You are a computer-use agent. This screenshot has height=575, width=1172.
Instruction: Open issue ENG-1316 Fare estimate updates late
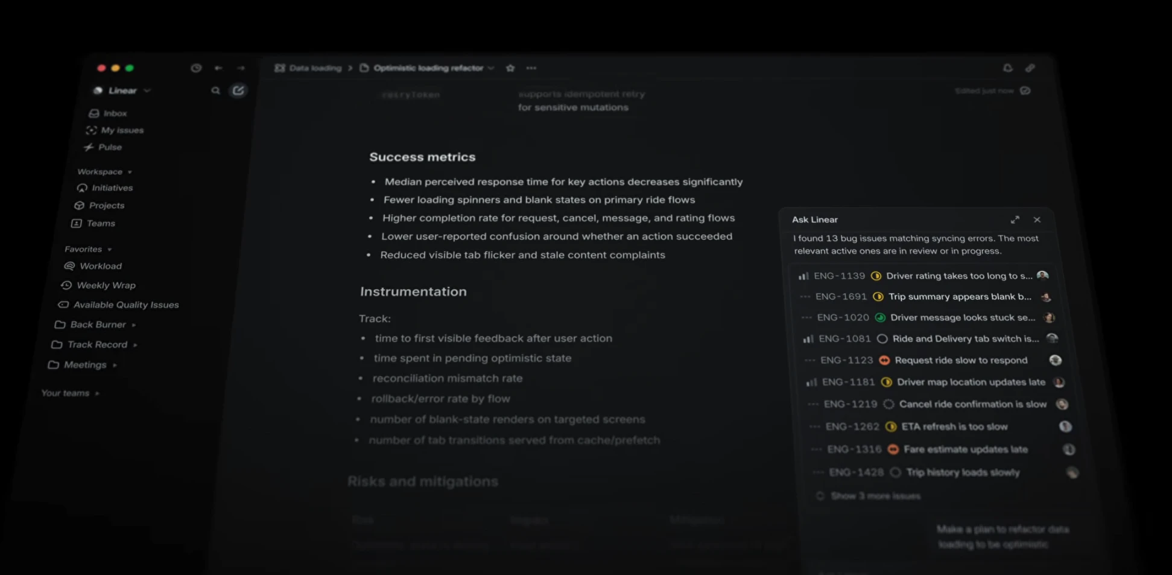[x=944, y=450]
